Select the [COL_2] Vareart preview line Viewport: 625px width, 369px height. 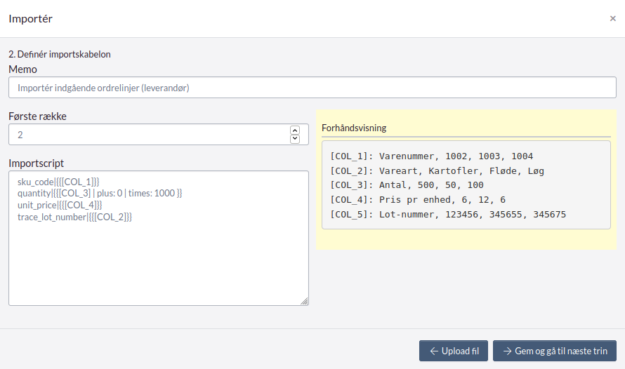tap(437, 170)
